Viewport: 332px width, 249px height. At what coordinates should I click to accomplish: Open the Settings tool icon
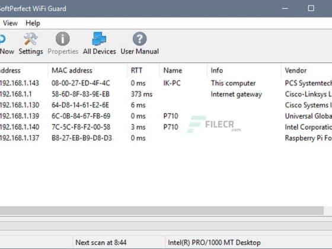click(31, 39)
